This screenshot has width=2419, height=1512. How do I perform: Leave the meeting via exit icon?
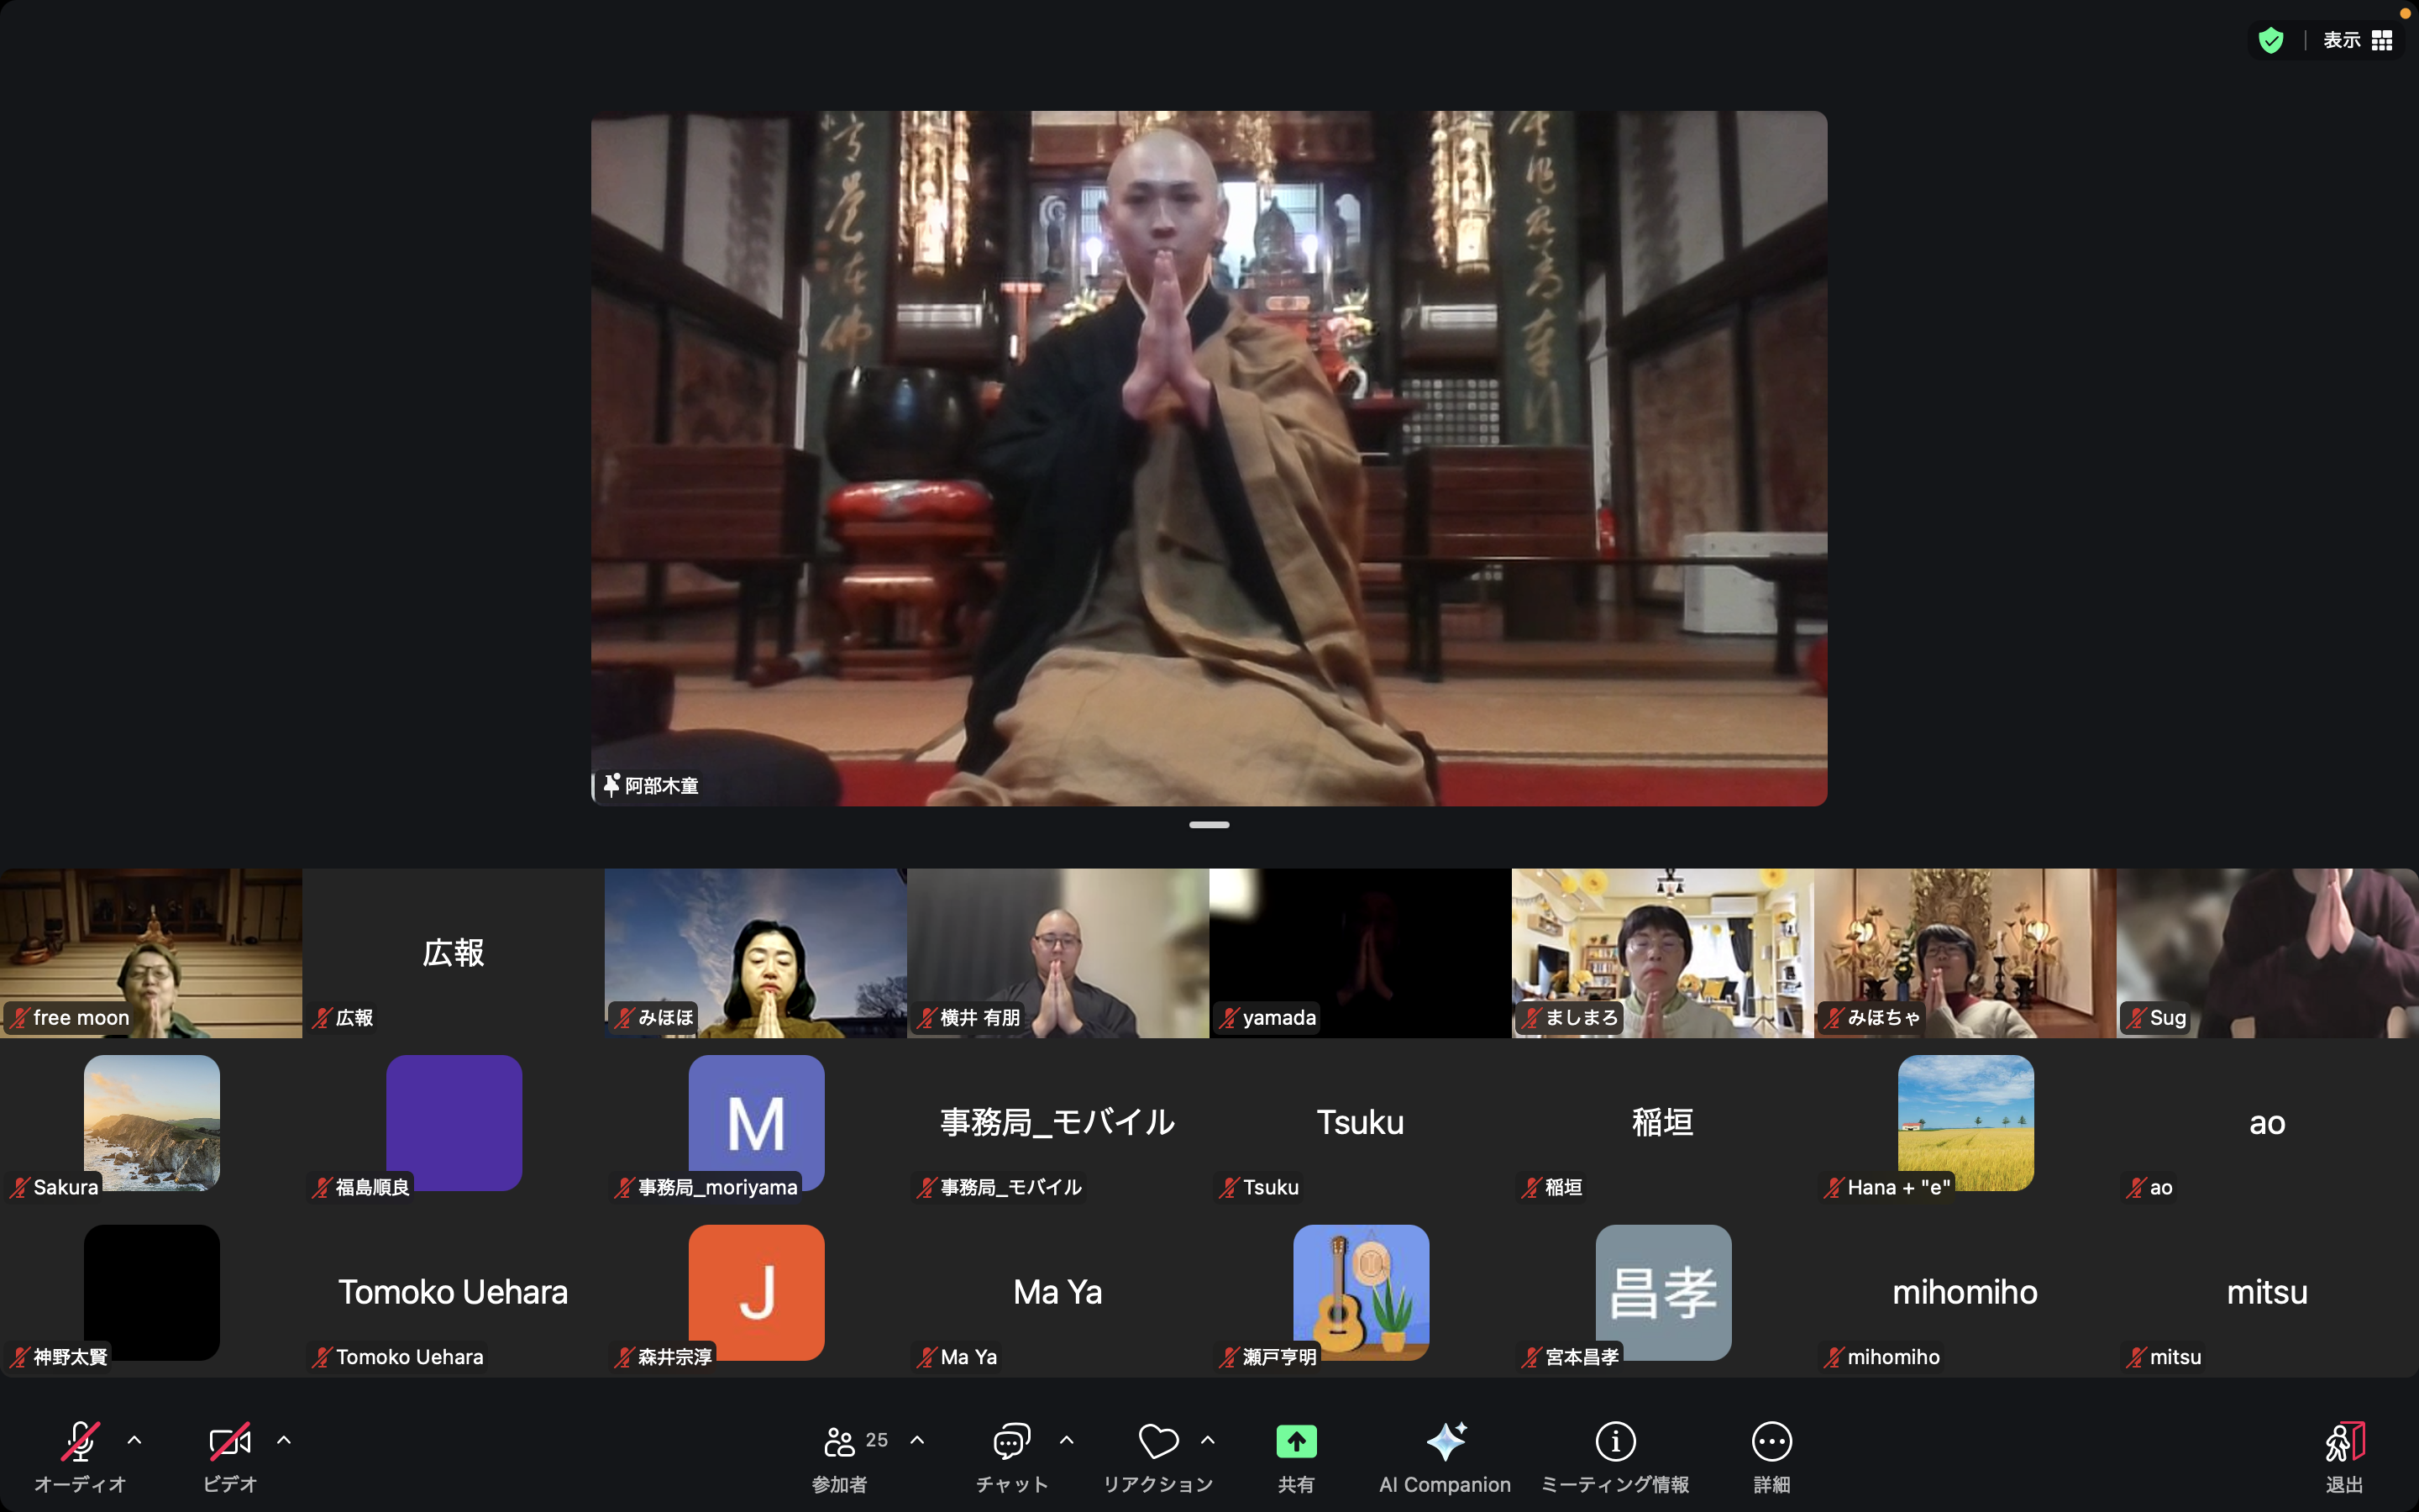coord(2344,1441)
